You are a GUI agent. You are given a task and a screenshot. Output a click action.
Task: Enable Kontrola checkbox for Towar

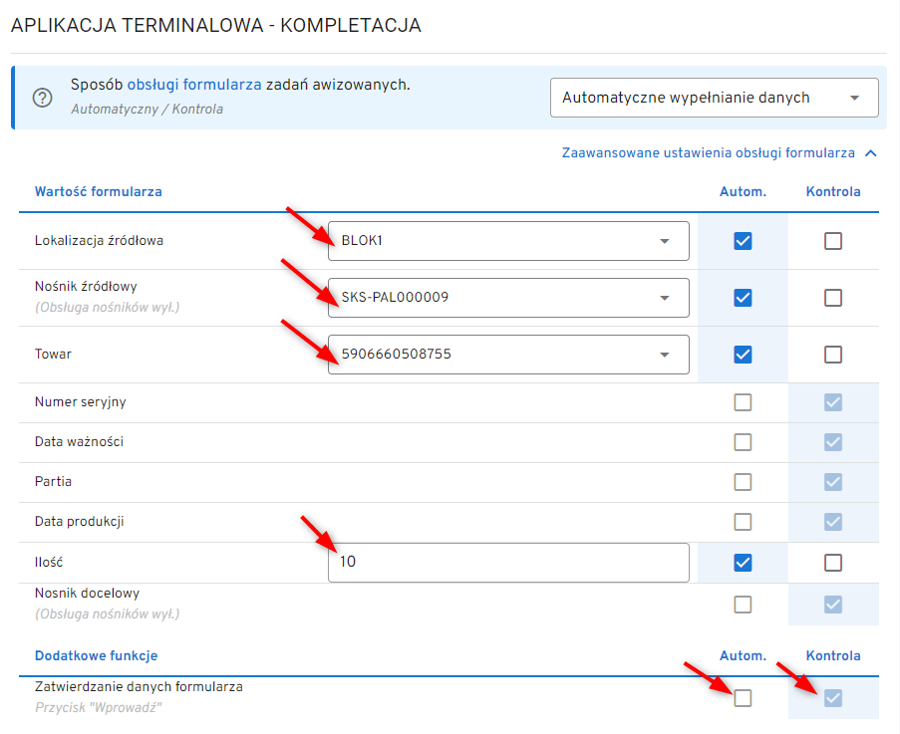pos(833,355)
